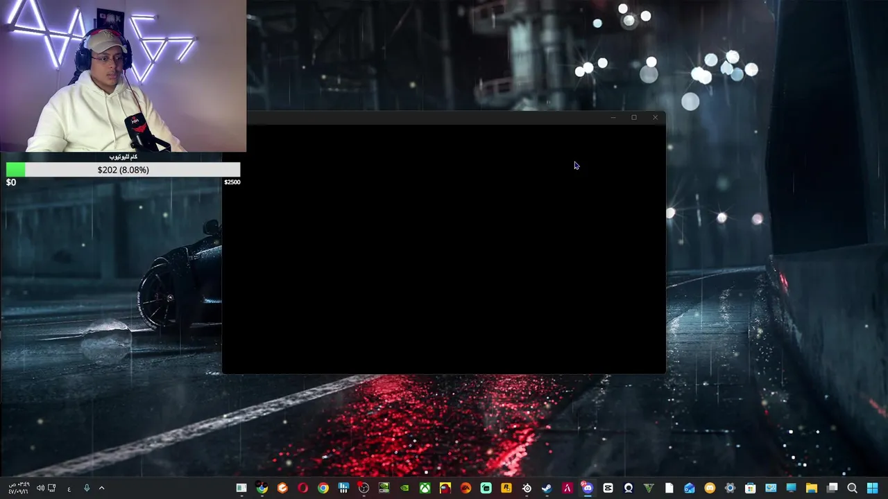888x499 pixels.
Task: Open Xbox app in taskbar
Action: 425,489
